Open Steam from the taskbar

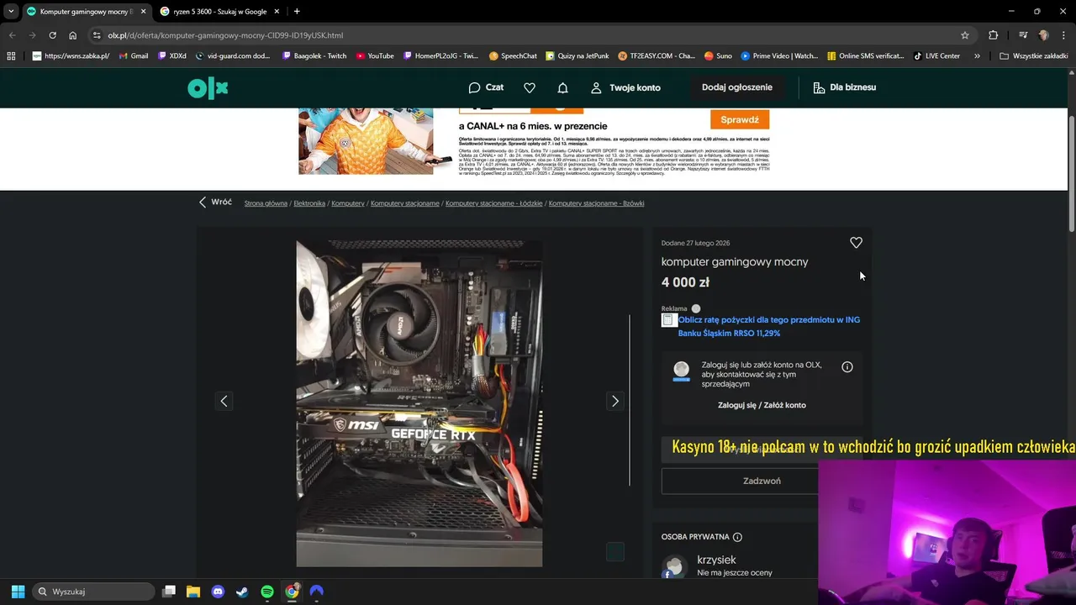pyautogui.click(x=242, y=592)
